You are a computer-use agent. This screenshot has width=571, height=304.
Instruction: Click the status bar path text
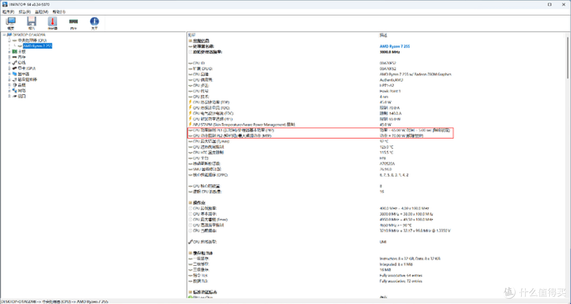[54, 301]
